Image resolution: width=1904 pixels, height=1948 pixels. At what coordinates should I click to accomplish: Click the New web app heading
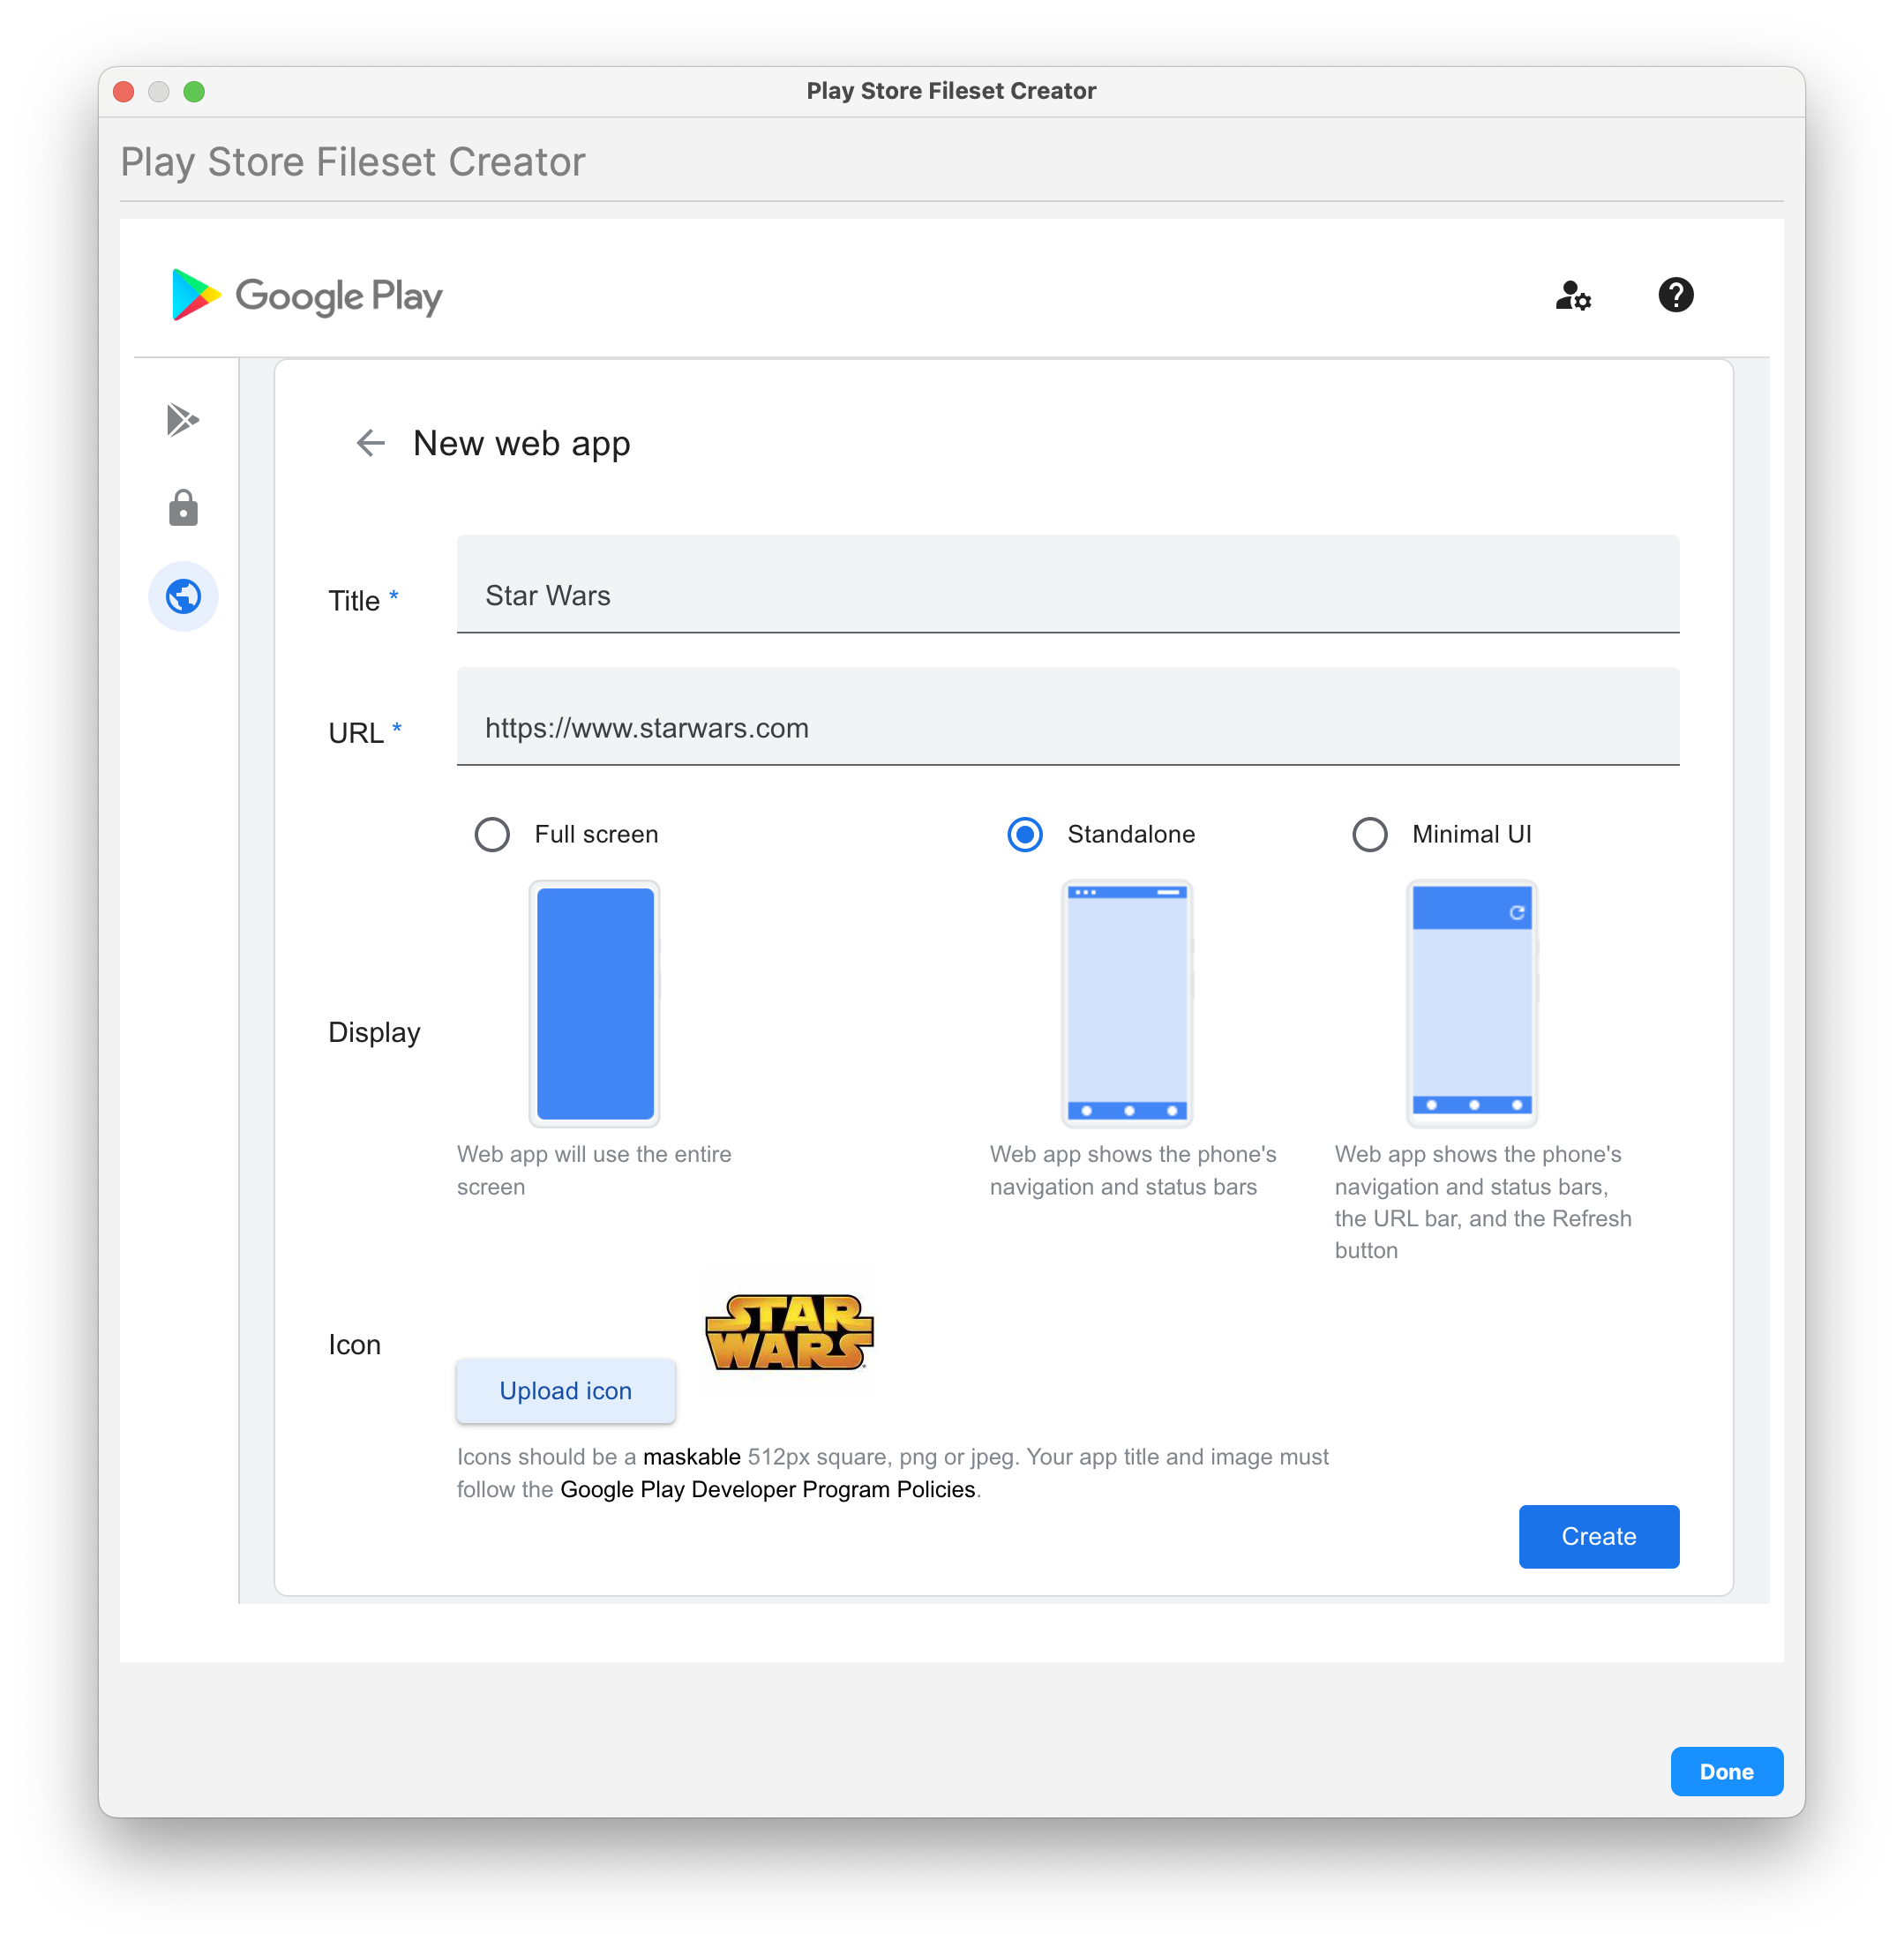[x=522, y=443]
